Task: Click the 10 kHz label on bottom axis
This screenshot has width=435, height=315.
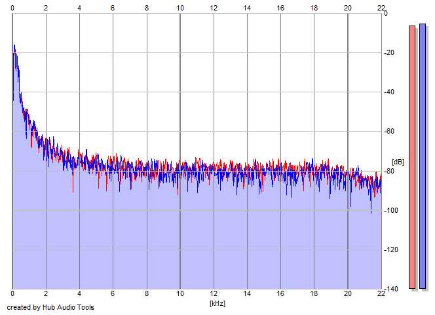Action: click(x=180, y=293)
